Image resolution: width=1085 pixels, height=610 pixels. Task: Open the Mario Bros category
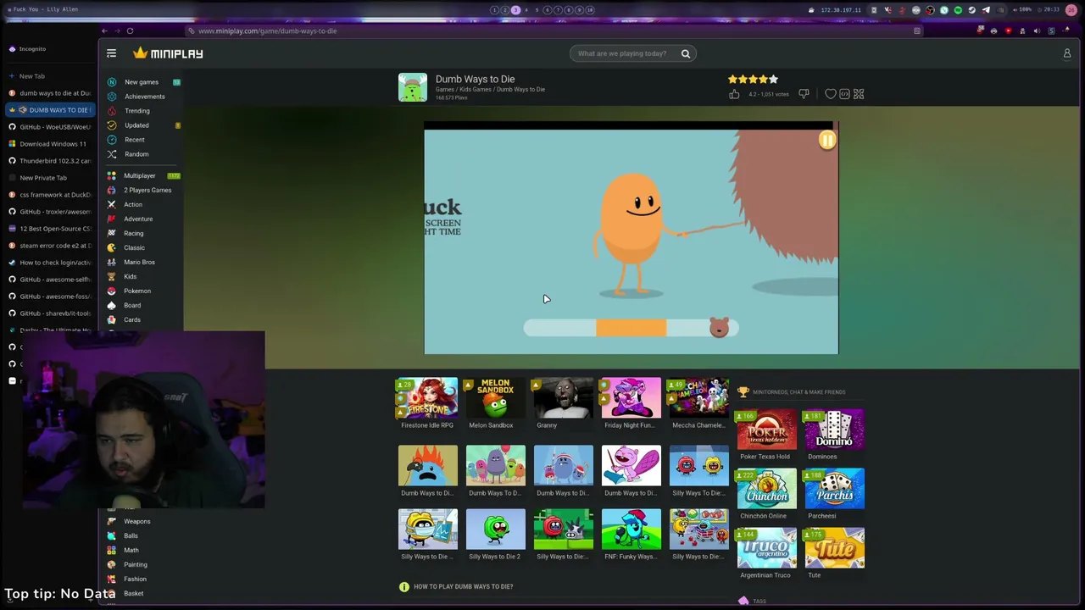pos(139,262)
